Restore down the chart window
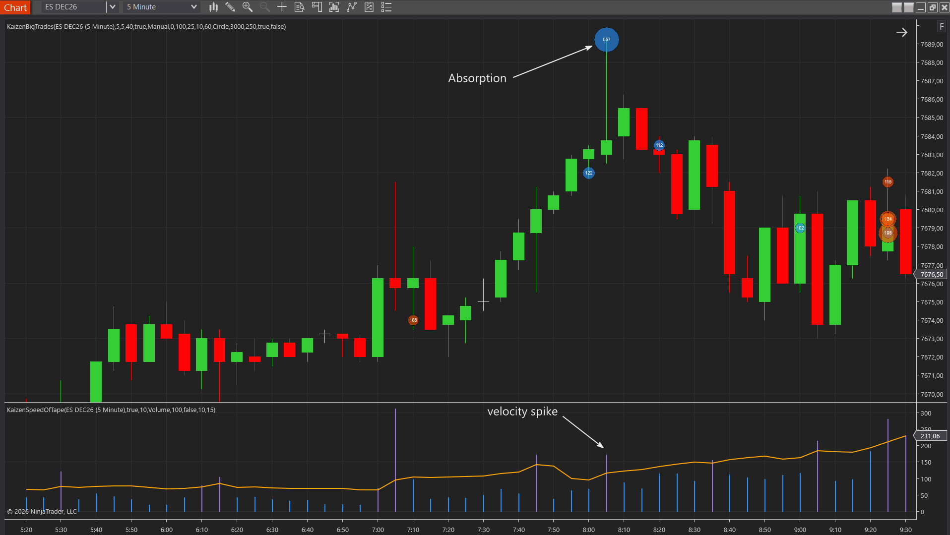The width and height of the screenshot is (950, 535). (932, 7)
